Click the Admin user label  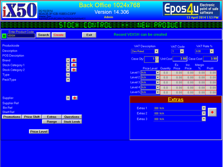click(x=109, y=17)
